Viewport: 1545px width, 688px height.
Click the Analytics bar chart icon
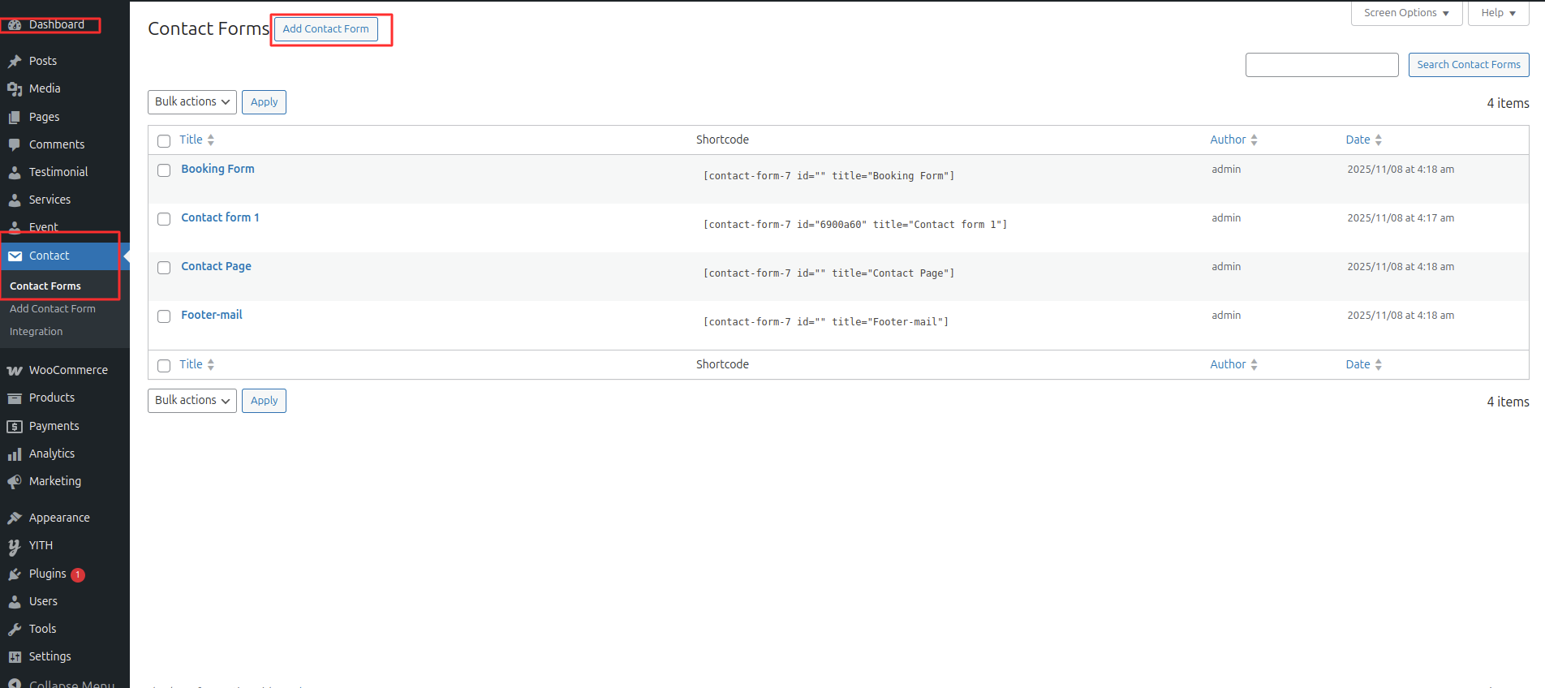pyautogui.click(x=15, y=454)
